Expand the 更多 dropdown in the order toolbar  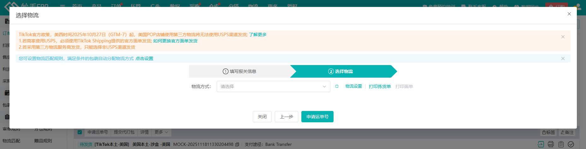pyautogui.click(x=161, y=132)
